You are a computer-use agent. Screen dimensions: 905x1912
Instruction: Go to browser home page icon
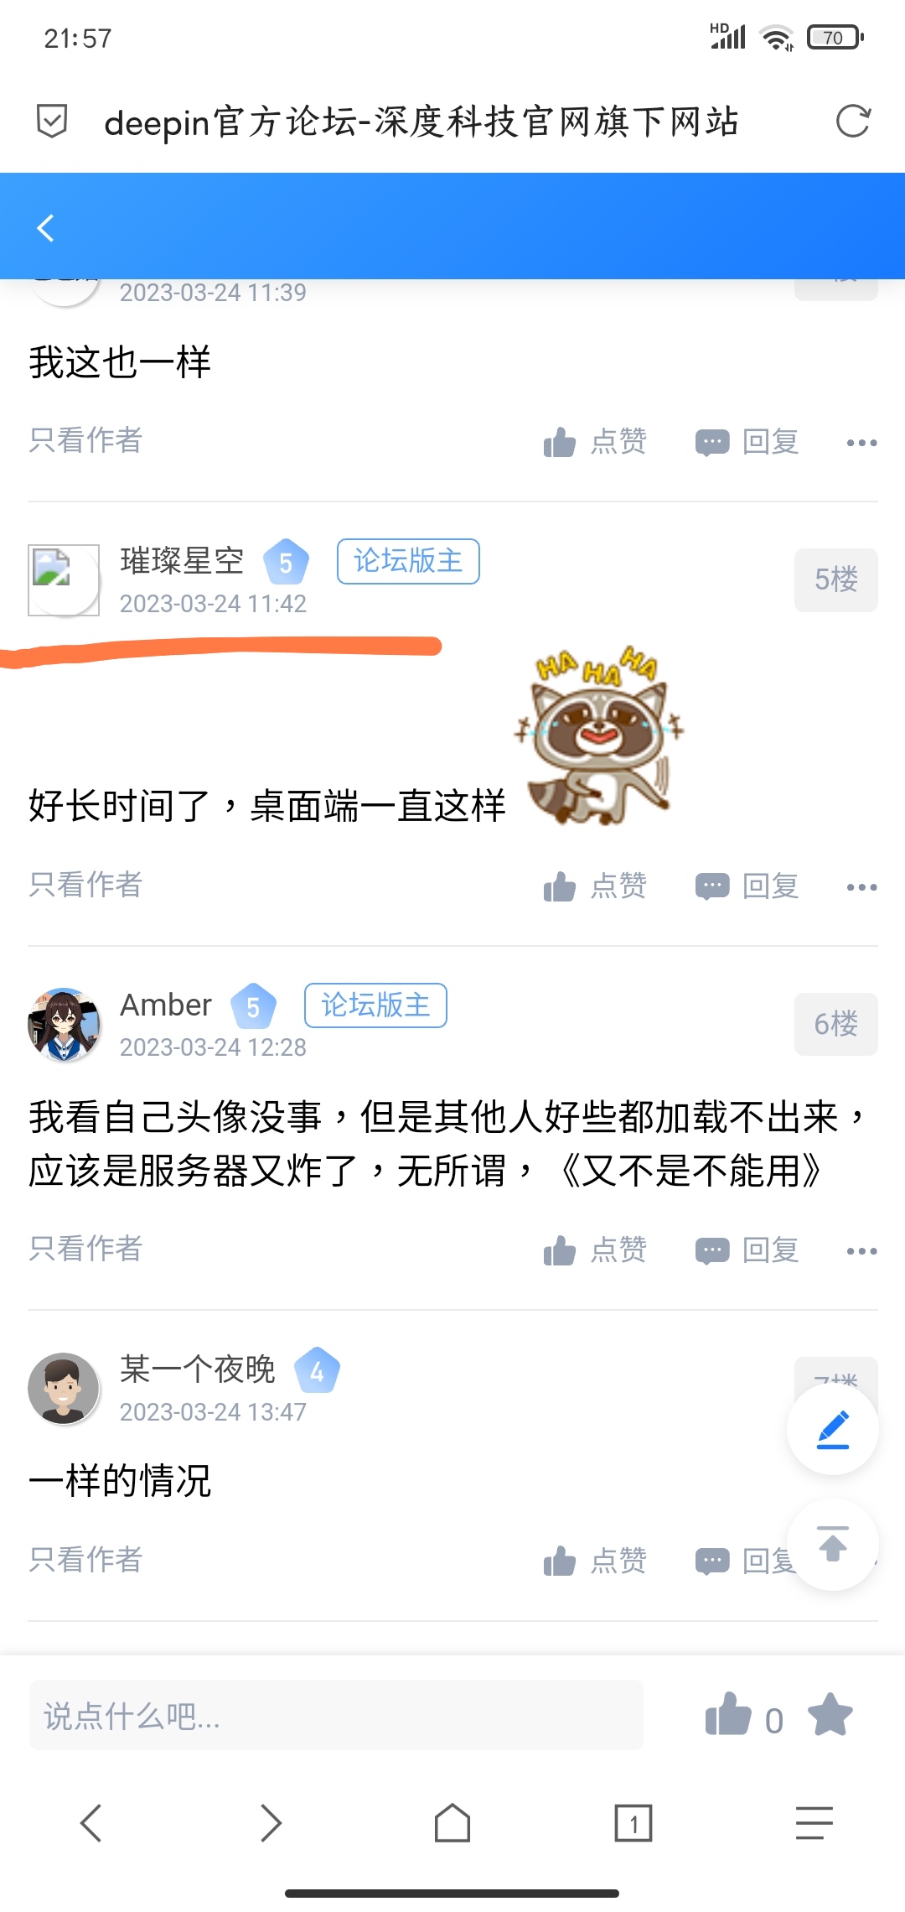(x=452, y=1823)
